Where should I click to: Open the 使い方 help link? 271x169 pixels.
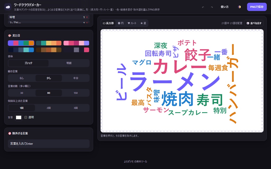[x=224, y=7]
